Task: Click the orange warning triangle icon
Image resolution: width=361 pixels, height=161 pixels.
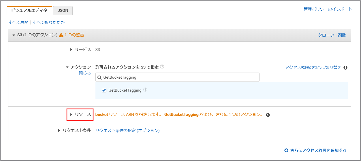Action: [61, 35]
